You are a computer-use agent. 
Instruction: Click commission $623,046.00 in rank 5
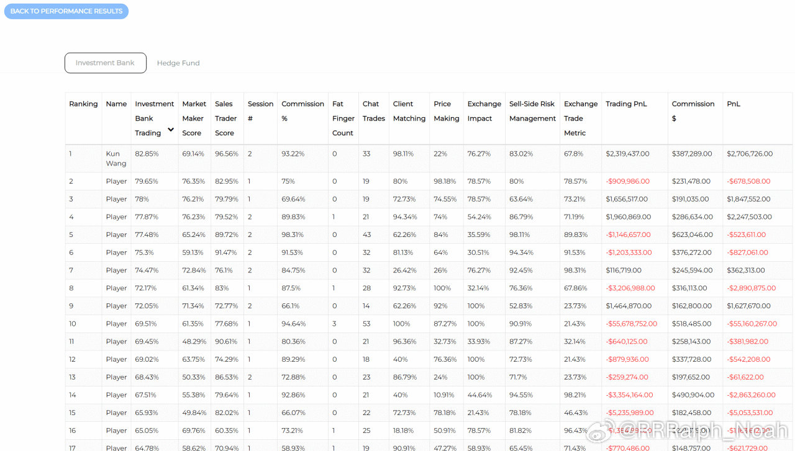tap(693, 235)
